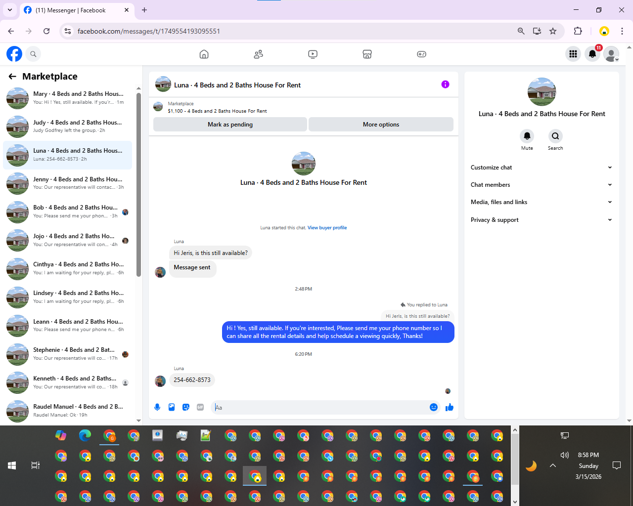Open the Gaming icon in top navigation
Viewport: 633px width, 506px height.
point(421,54)
